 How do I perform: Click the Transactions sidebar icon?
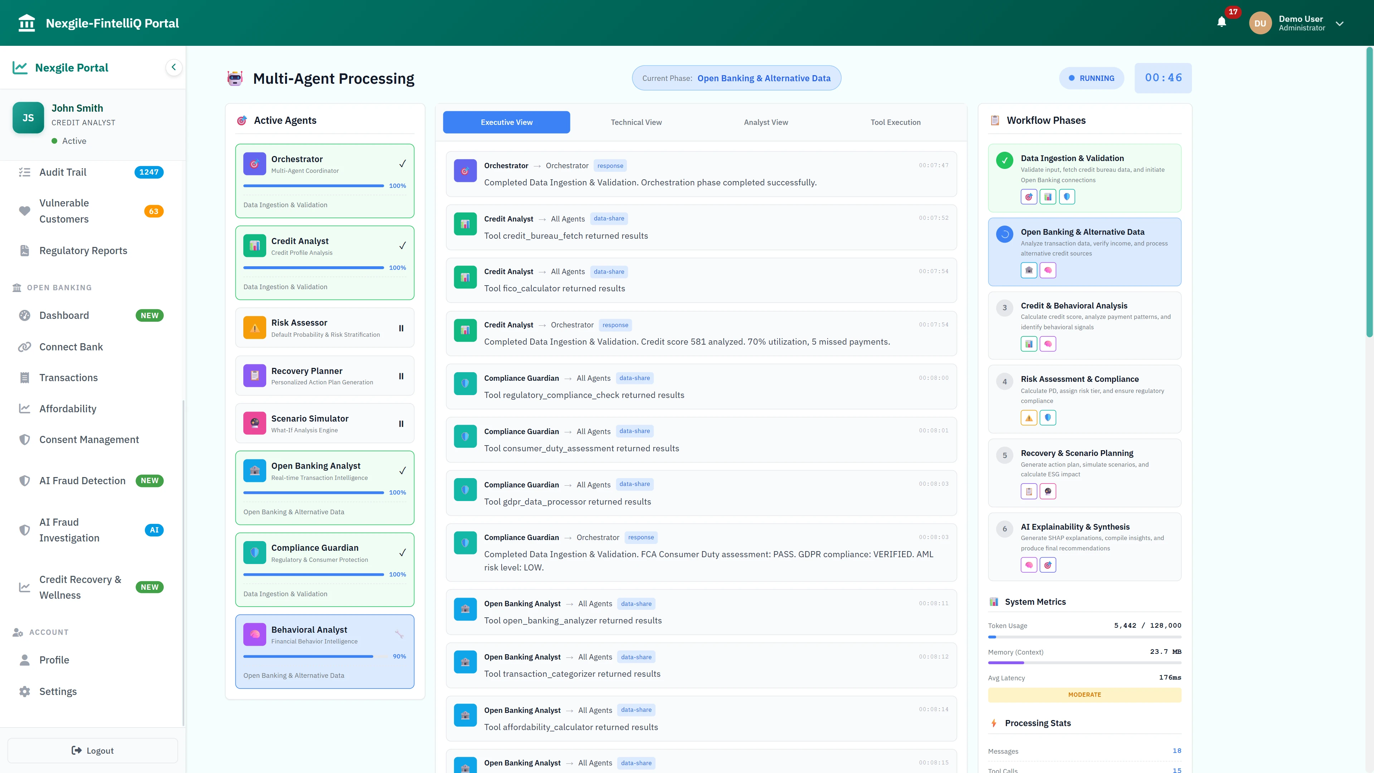pyautogui.click(x=25, y=377)
